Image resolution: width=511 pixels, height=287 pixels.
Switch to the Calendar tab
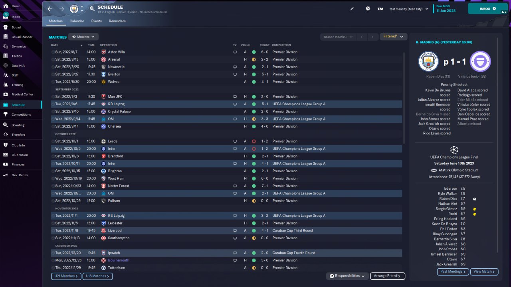[77, 21]
